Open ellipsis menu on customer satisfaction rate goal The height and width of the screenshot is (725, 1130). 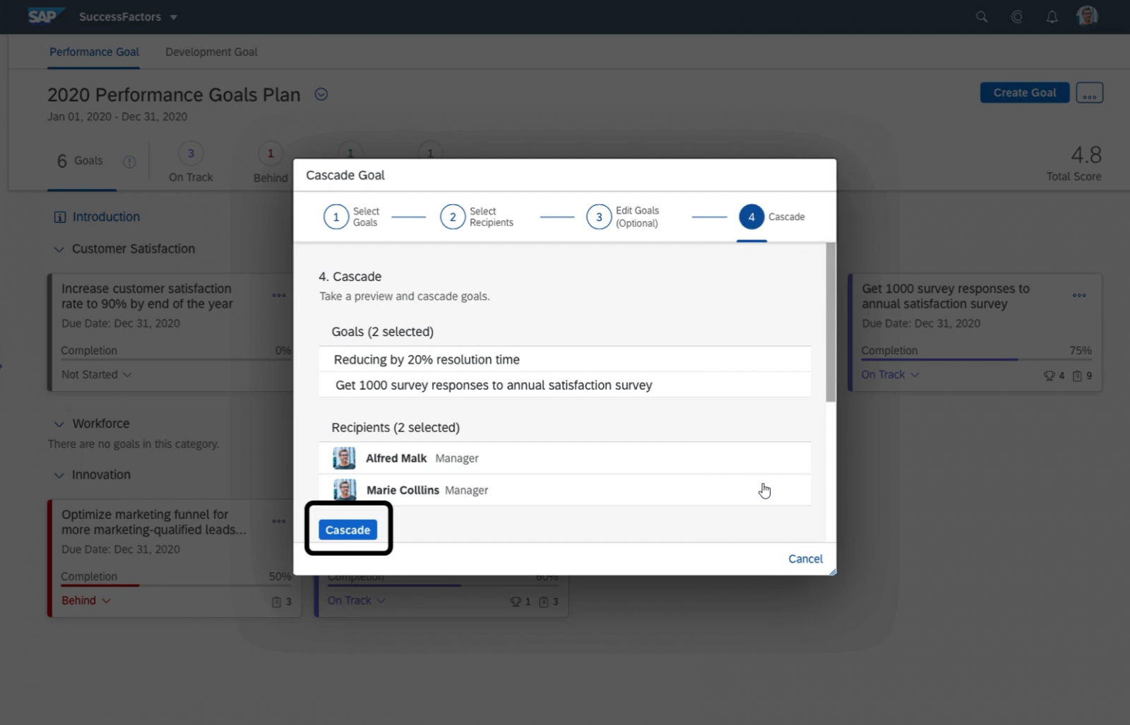click(279, 295)
